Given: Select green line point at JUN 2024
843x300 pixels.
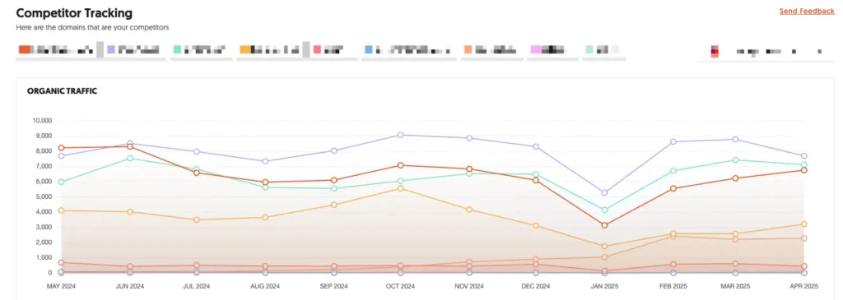Looking at the screenshot, I should coord(129,159).
